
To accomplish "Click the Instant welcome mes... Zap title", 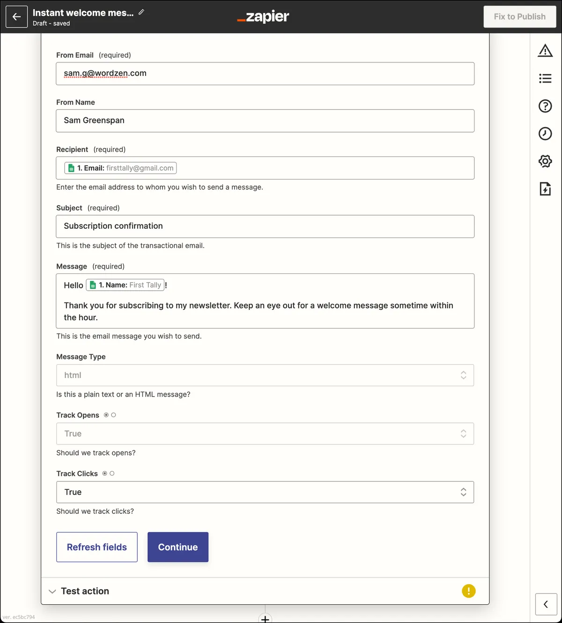I will click(83, 13).
